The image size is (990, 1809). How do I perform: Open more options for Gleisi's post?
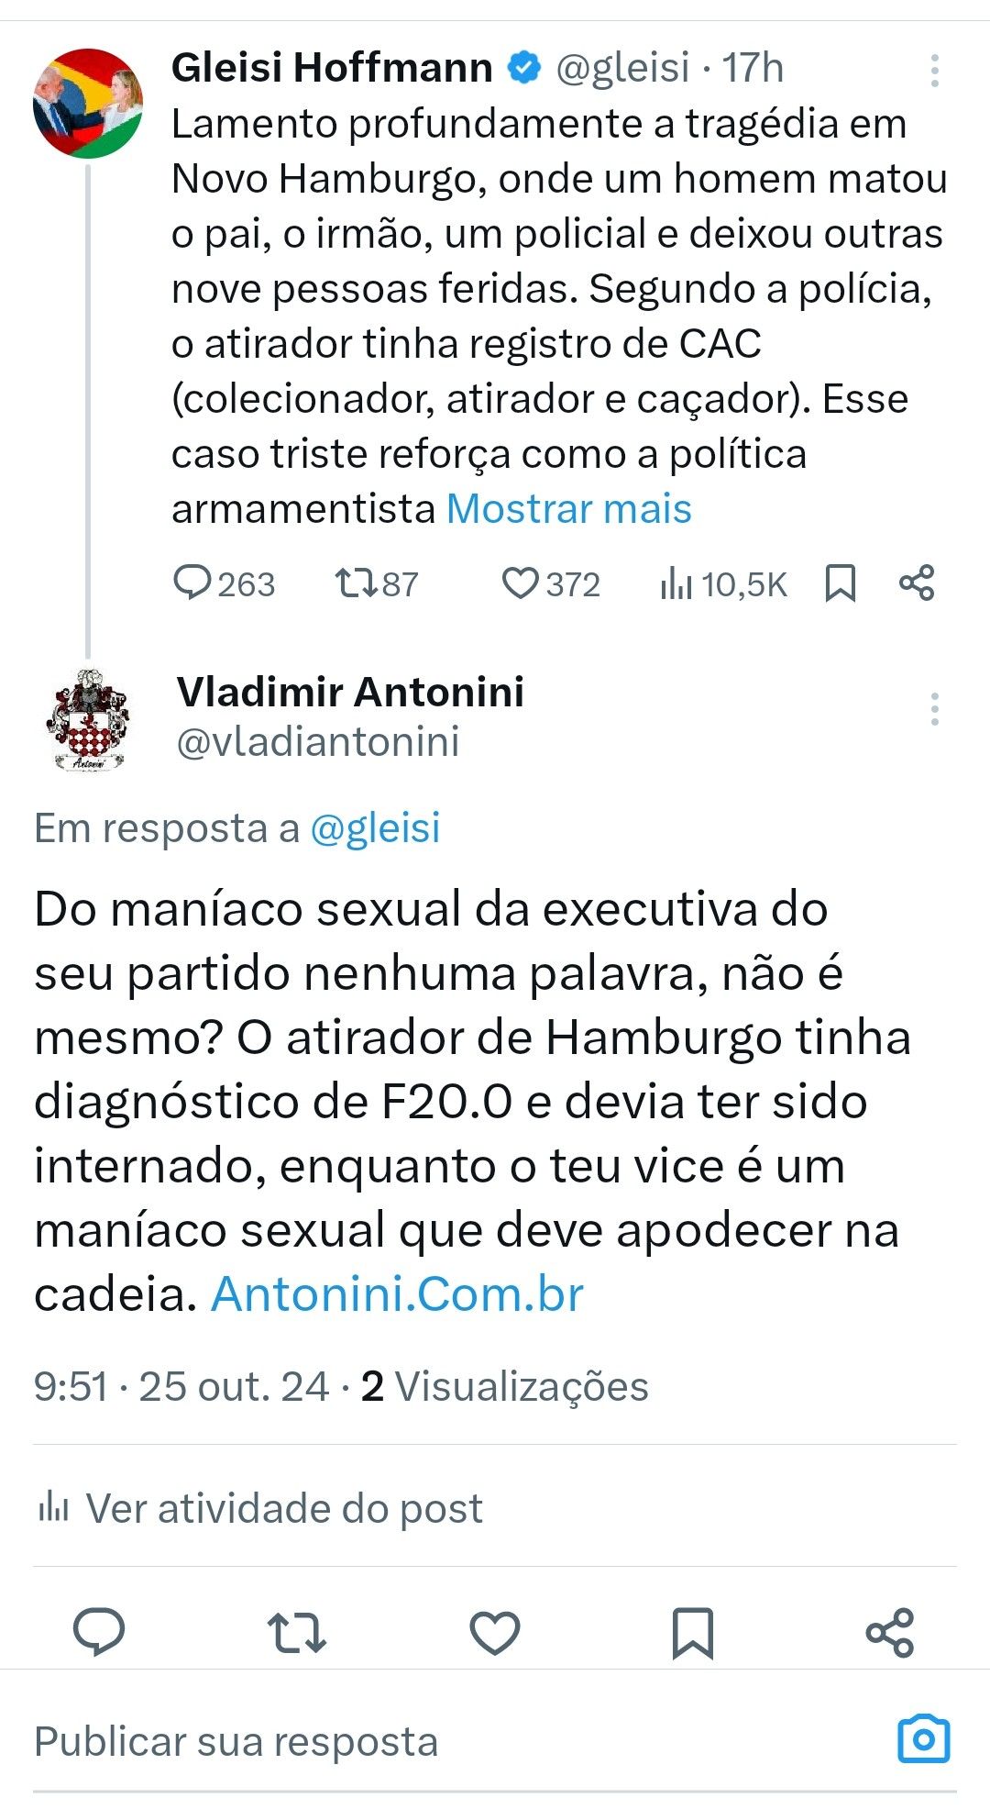tap(934, 71)
